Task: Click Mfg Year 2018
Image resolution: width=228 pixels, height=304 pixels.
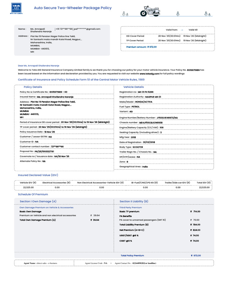Action: click(128, 137)
